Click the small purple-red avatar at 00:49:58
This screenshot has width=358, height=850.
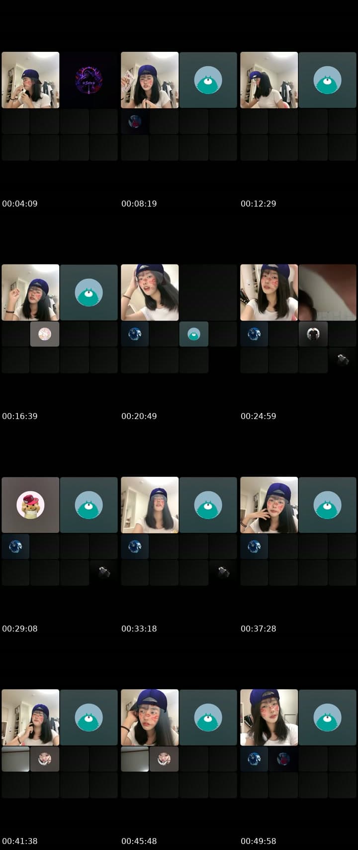(x=283, y=759)
